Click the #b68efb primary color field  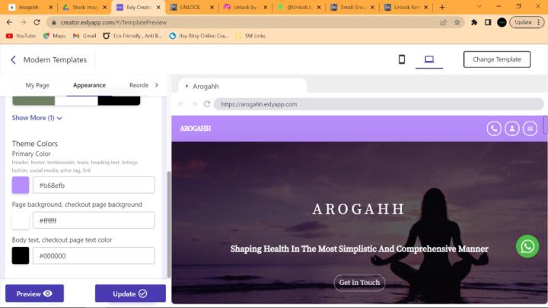(x=94, y=185)
